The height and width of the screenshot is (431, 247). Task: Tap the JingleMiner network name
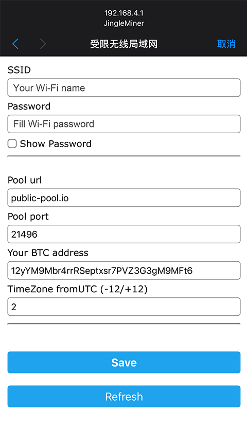[124, 23]
